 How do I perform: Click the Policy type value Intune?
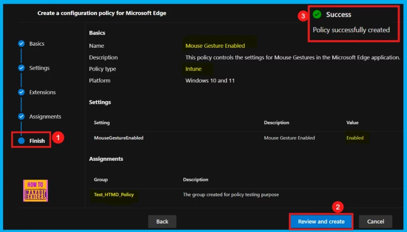click(194, 69)
